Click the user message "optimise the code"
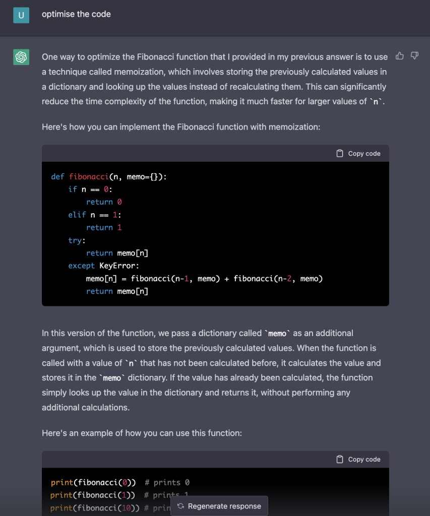 pyautogui.click(x=76, y=14)
